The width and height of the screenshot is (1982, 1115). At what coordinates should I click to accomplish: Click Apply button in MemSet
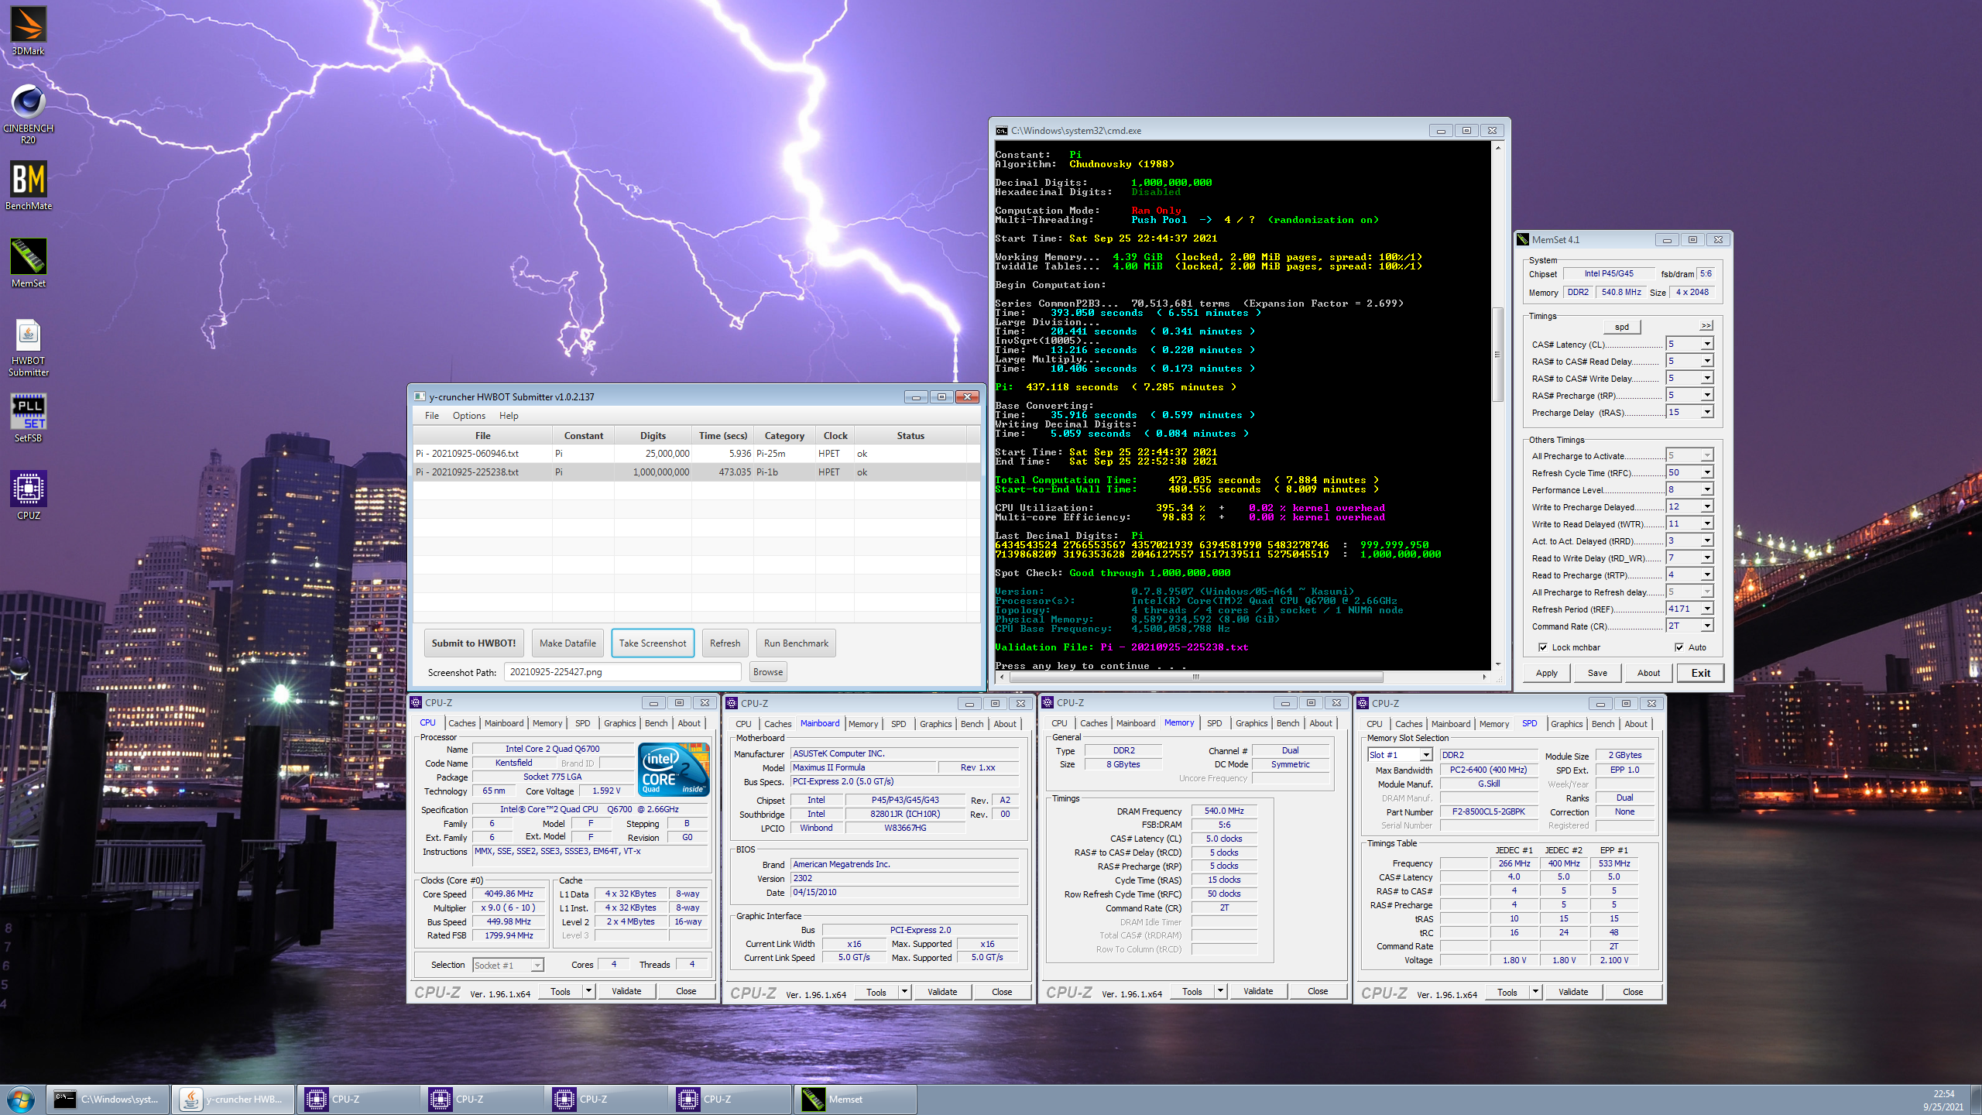coord(1547,673)
